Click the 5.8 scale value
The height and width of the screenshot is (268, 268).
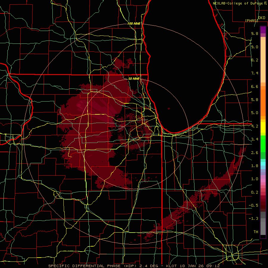click(255, 100)
